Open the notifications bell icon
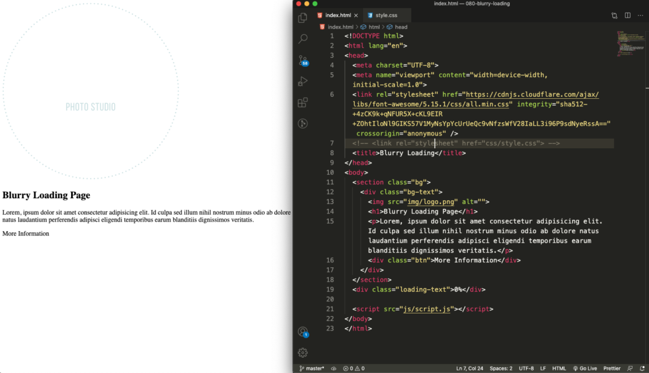Screen dimensions: 649x373 (x=642, y=369)
